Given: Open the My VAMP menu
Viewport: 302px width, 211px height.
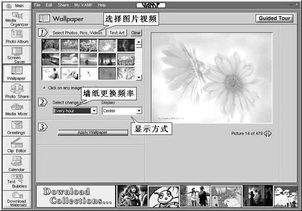Looking at the screenshot, I should [83, 5].
